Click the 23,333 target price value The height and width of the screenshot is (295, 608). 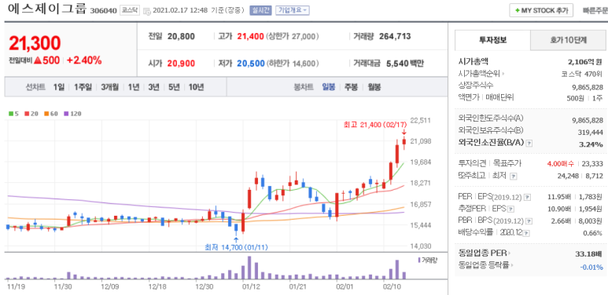pyautogui.click(x=591, y=164)
